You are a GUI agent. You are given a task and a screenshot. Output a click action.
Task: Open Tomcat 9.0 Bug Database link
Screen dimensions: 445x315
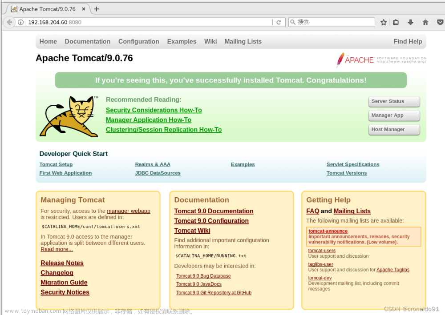tap(203, 276)
